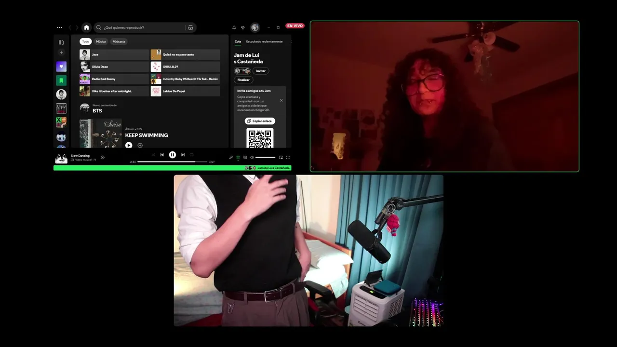Click the plus create button in sidebar
This screenshot has height=347, width=617.
pos(61,53)
